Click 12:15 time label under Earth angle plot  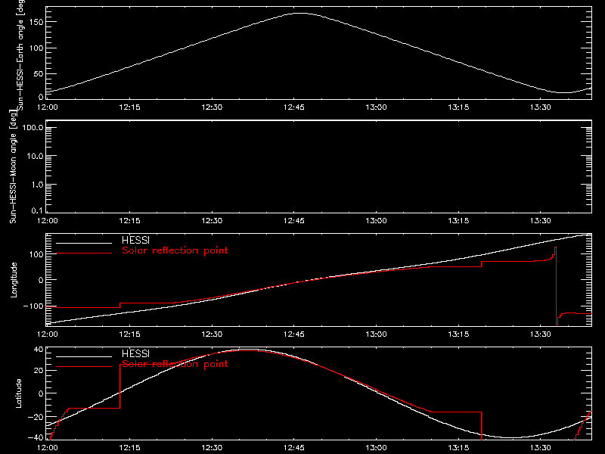pos(129,107)
